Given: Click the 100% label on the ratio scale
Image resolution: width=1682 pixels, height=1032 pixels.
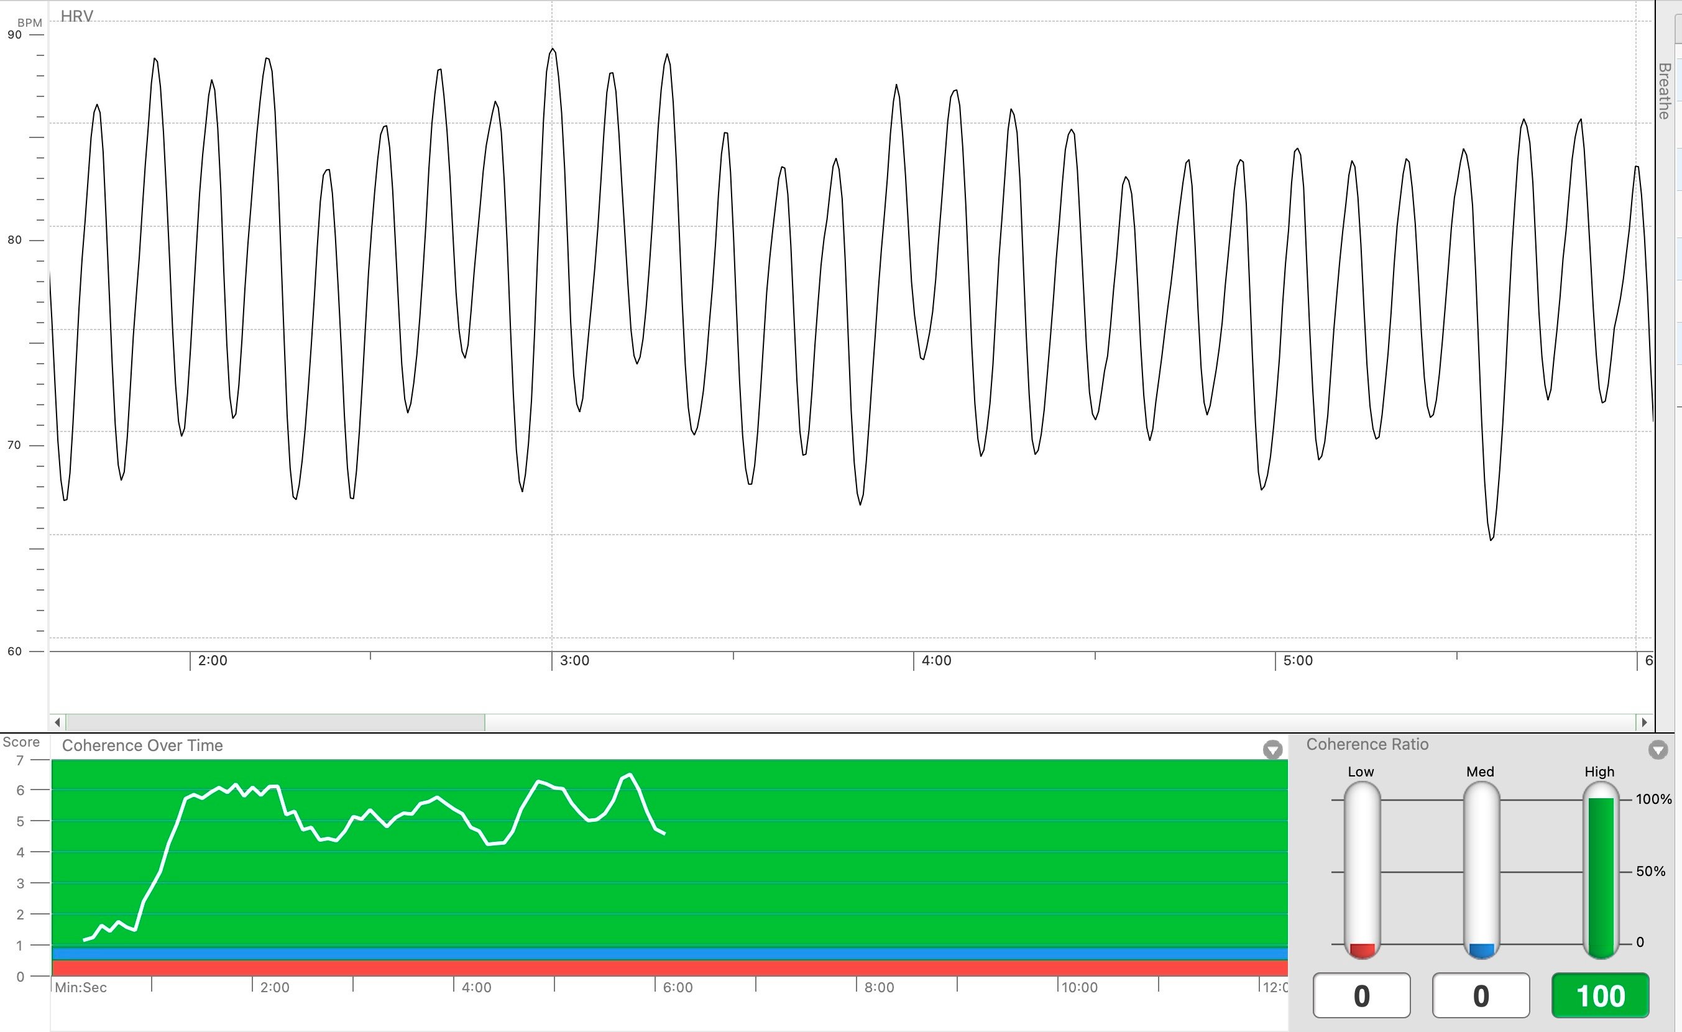Looking at the screenshot, I should click(1653, 799).
